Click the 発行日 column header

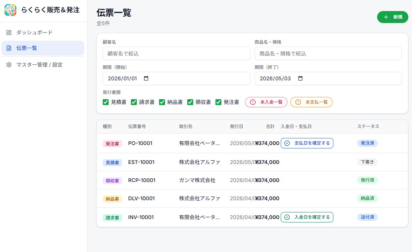(237, 127)
